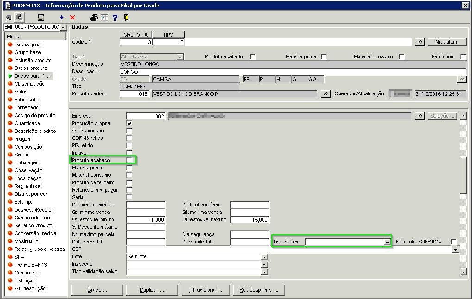Click the Embalagem bullet icon
The width and height of the screenshot is (472, 299).
(x=10, y=162)
